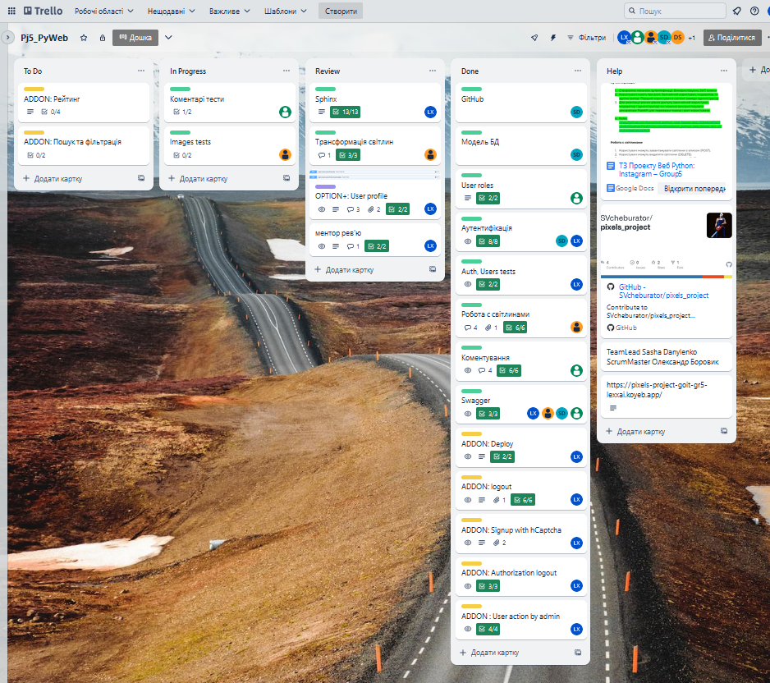Open In Progress list actions menu

286,71
